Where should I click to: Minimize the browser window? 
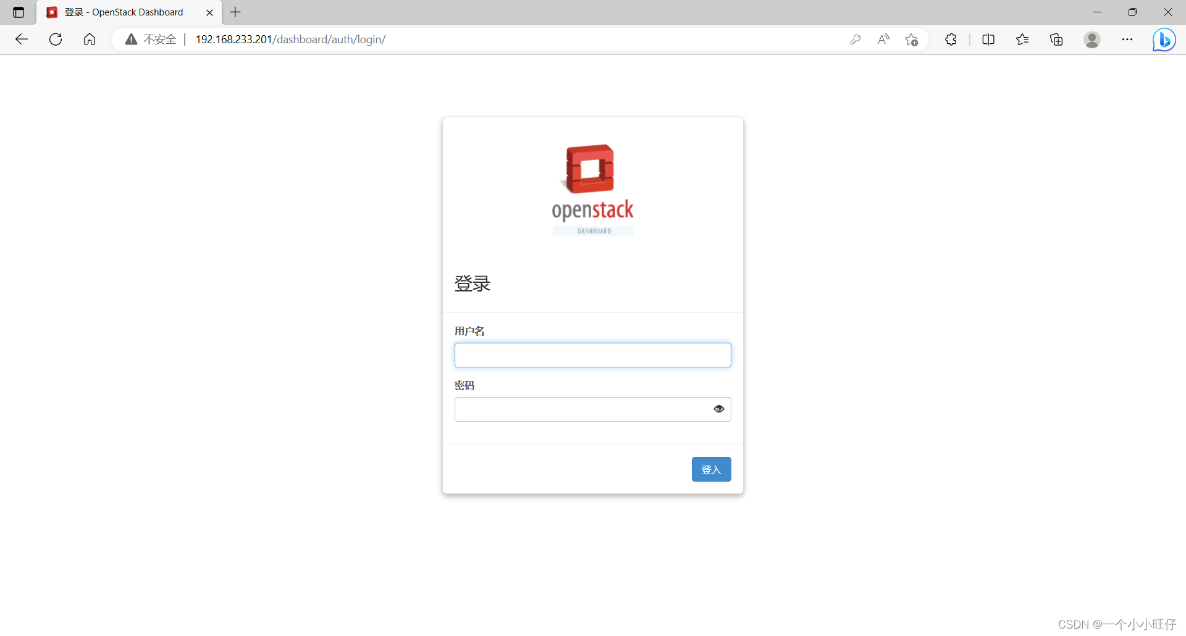(x=1098, y=12)
